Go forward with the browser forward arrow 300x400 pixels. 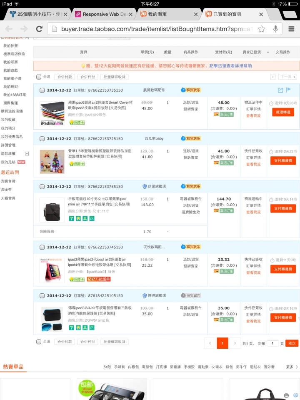(24, 29)
